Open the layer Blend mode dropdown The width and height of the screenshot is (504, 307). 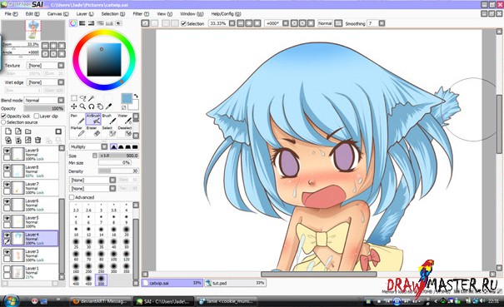click(61, 101)
